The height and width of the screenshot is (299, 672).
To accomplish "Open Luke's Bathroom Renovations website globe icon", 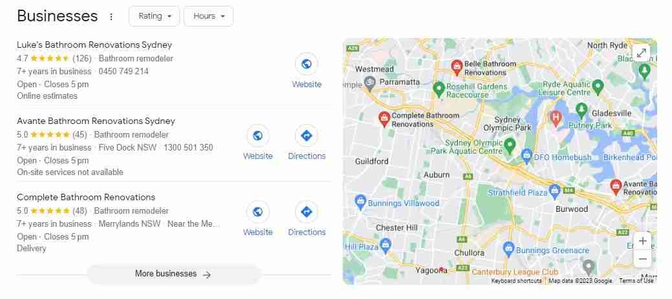I will (x=307, y=64).
